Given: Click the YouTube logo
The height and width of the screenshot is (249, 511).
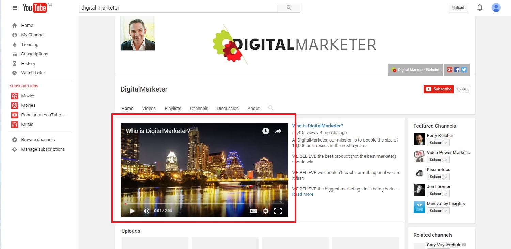Looking at the screenshot, I should (x=35, y=7).
